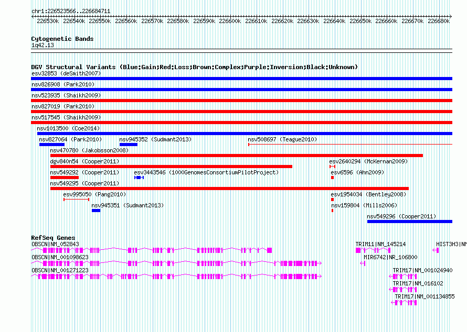
Task: Click the TRIM11 gene exon structure
Action: (x=373, y=250)
